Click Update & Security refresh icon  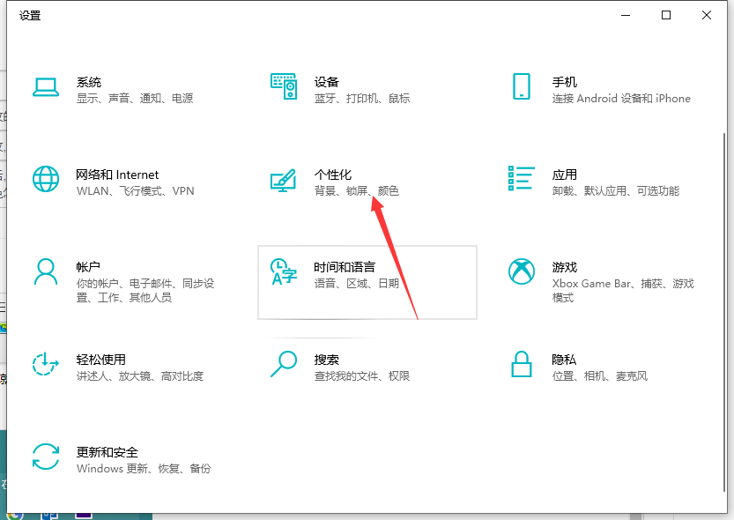[46, 457]
